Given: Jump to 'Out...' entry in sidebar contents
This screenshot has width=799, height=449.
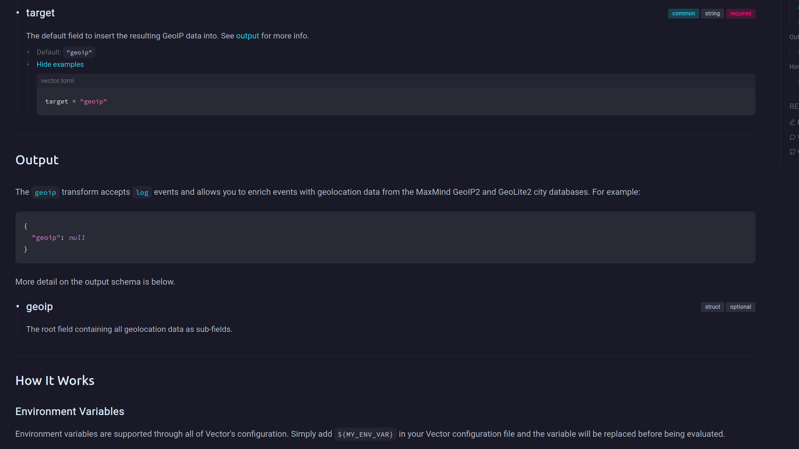Looking at the screenshot, I should tap(794, 37).
